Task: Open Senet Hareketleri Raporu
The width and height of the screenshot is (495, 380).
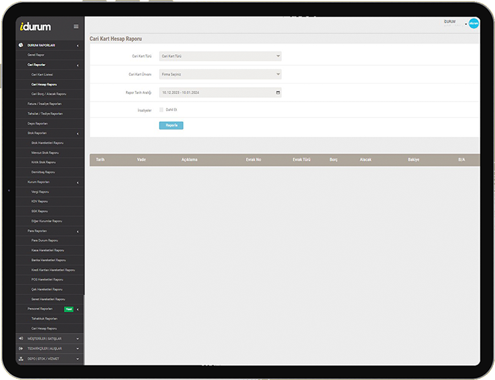Action: click(48, 300)
